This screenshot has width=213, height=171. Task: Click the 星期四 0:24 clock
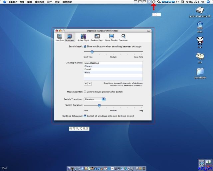click(193, 2)
